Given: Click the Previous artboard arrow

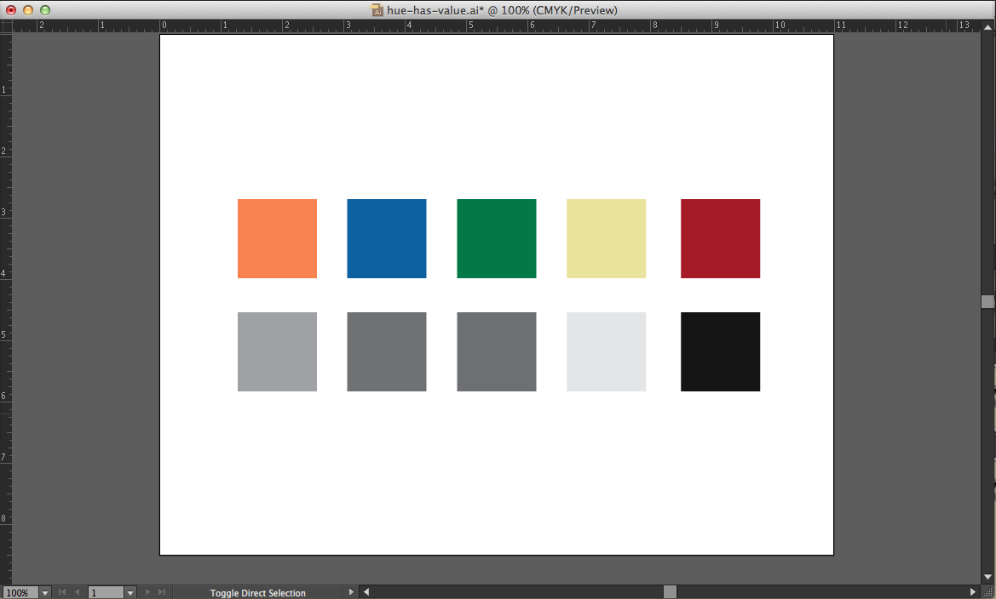Looking at the screenshot, I should coord(78,592).
